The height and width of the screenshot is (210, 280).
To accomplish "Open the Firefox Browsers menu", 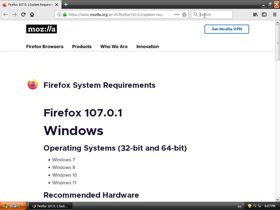I will tap(45, 46).
